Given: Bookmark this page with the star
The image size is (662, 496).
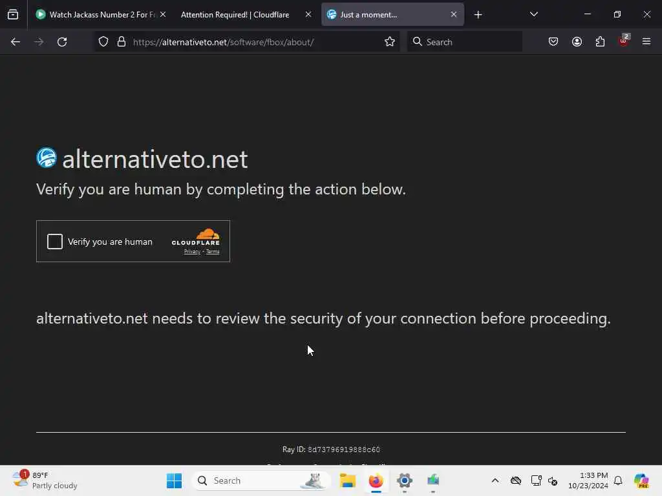Looking at the screenshot, I should click(x=390, y=42).
